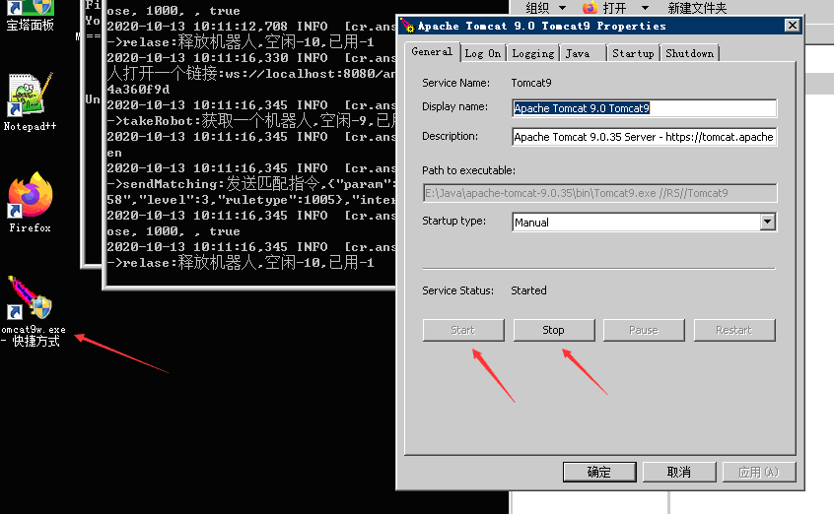The image size is (834, 514).
Task: Click the Restart service button
Action: (734, 330)
